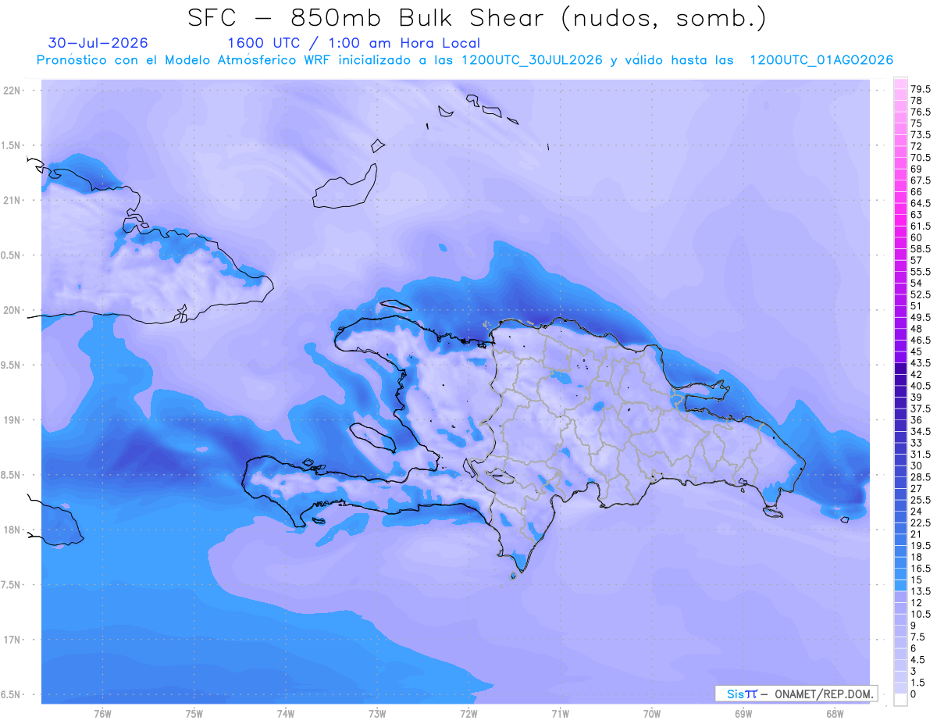Click the 7.5N latitude label
This screenshot has height=724, width=937.
pos(11,585)
